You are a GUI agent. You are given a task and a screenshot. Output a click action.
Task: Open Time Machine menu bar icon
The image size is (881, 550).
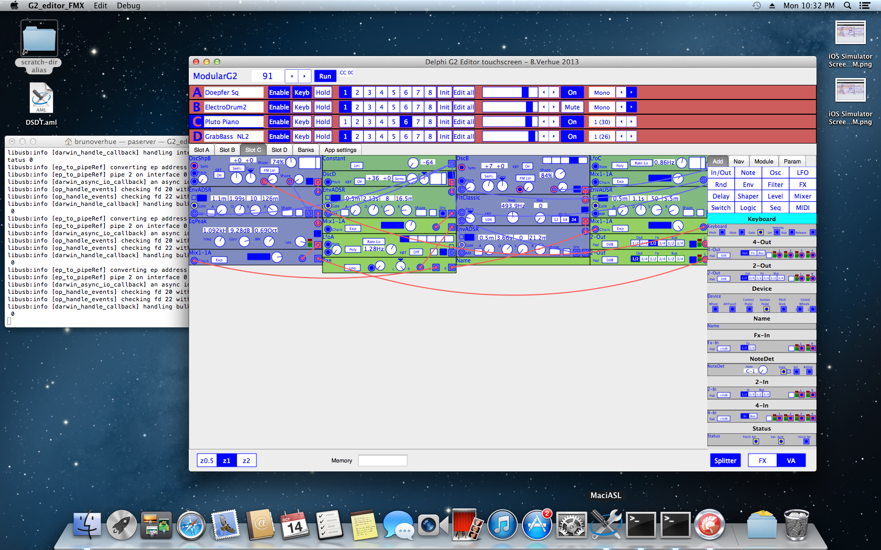pos(756,5)
